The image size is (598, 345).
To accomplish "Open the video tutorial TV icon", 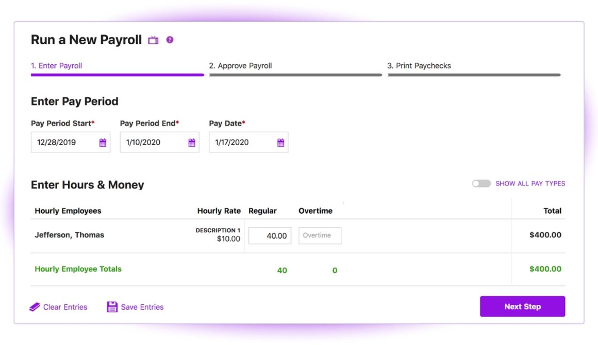I will (153, 40).
